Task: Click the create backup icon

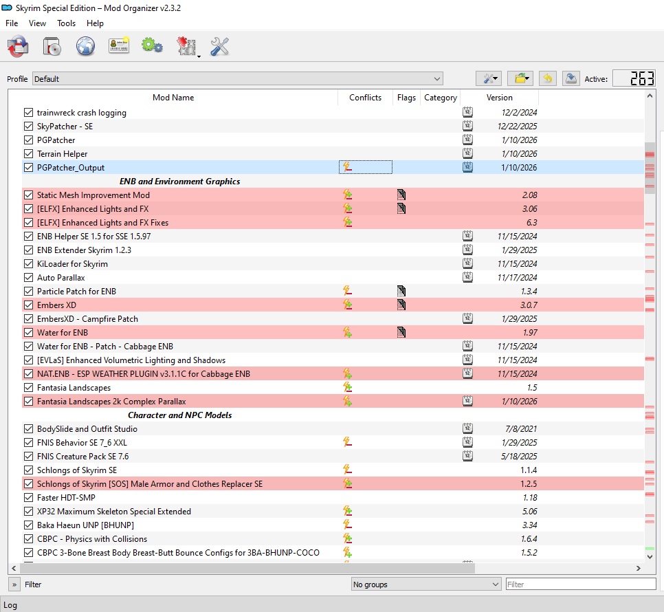Action: 571,79
